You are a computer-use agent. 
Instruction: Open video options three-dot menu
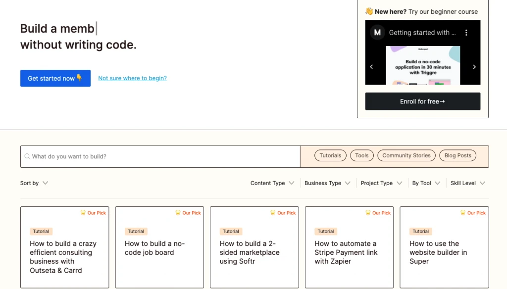click(466, 33)
